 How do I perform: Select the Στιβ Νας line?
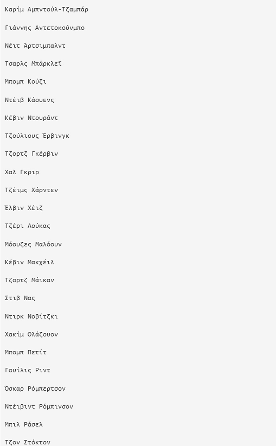(x=20, y=298)
